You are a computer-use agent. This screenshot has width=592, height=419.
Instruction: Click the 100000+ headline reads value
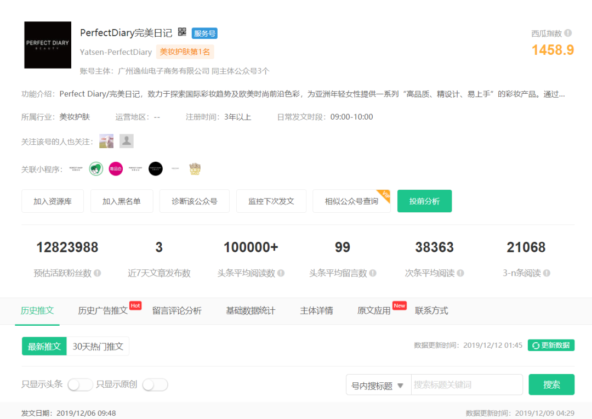[251, 247]
